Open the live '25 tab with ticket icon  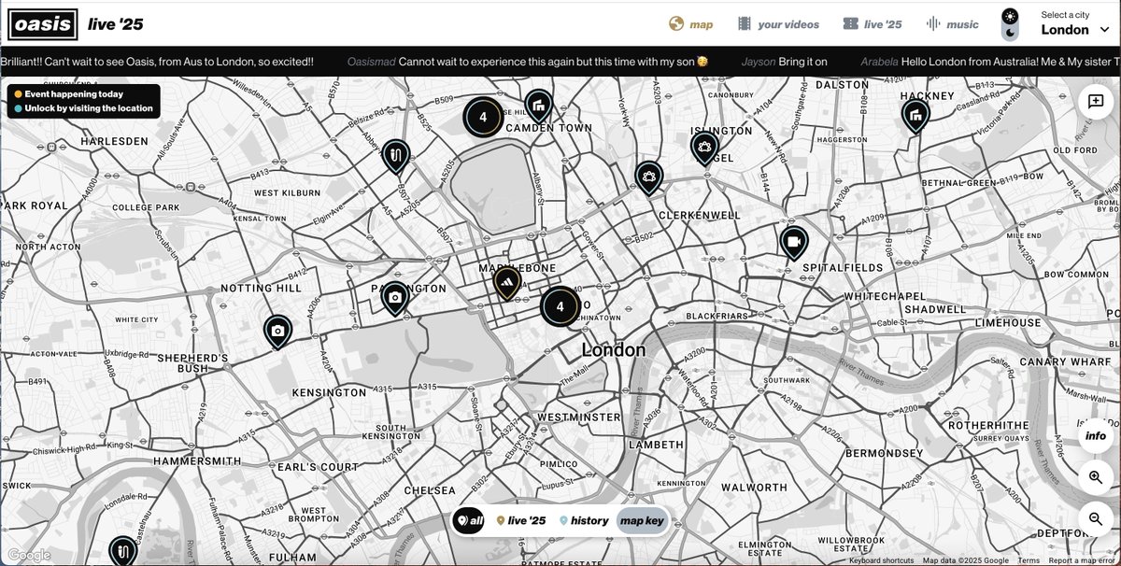click(x=872, y=24)
